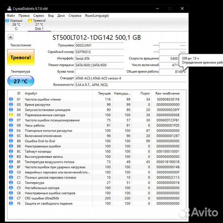The height and width of the screenshot is (223, 223).
Task: Click the status icon for Температура воздушного потока
Action: [11, 161]
